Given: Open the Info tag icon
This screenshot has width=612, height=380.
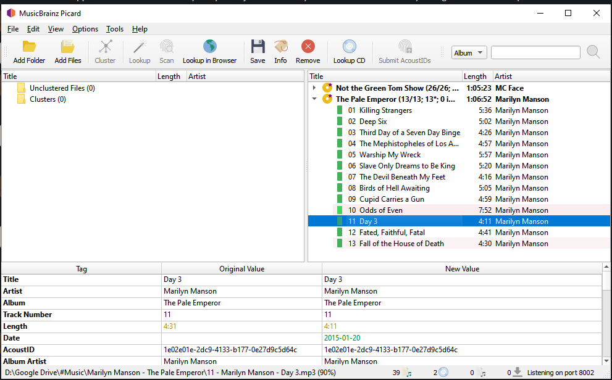Looking at the screenshot, I should click(280, 46).
